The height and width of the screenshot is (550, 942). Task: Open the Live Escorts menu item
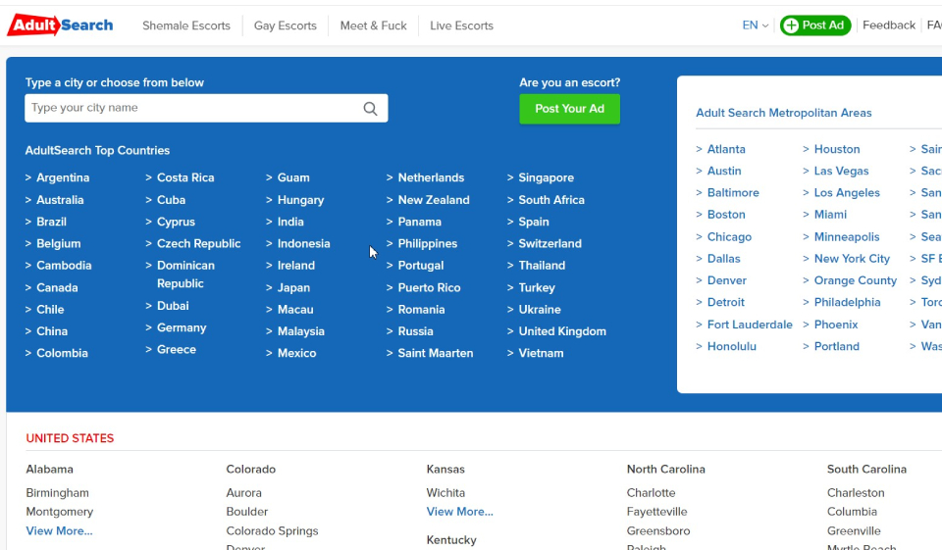[x=461, y=25]
